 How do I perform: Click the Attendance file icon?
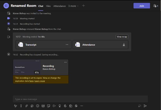tap(78, 45)
